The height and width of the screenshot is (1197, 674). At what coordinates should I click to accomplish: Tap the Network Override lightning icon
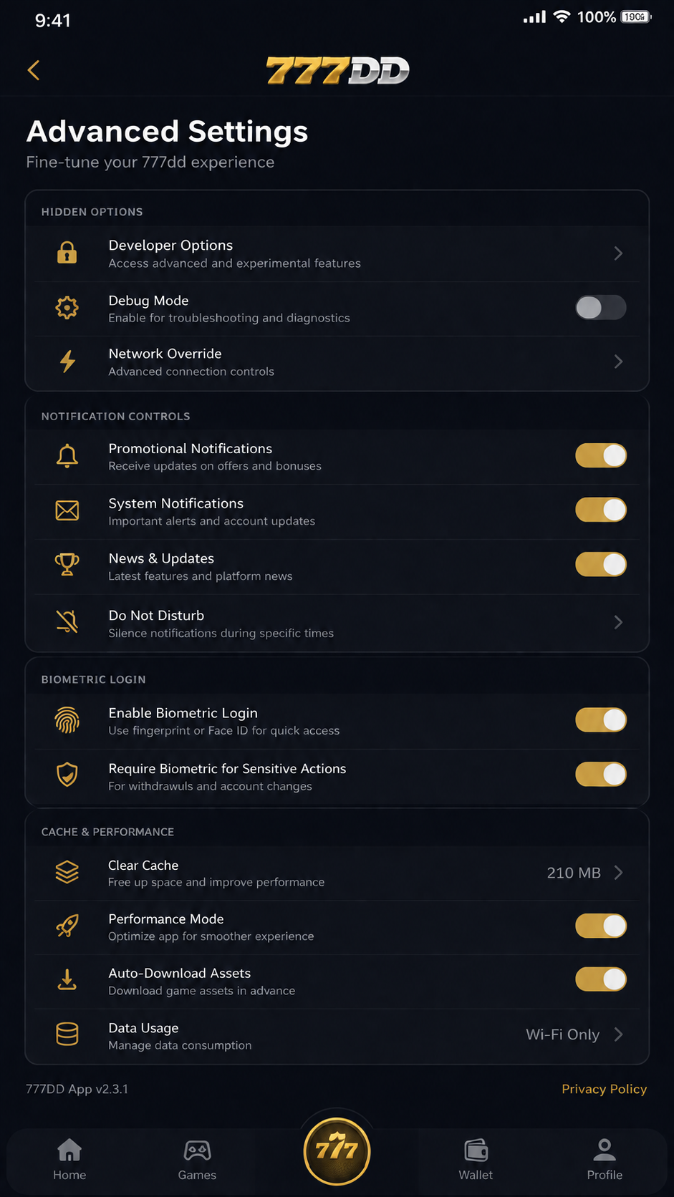[x=67, y=362]
